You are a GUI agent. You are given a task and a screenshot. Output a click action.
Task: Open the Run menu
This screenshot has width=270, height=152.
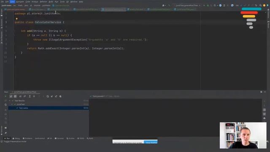click(57, 2)
